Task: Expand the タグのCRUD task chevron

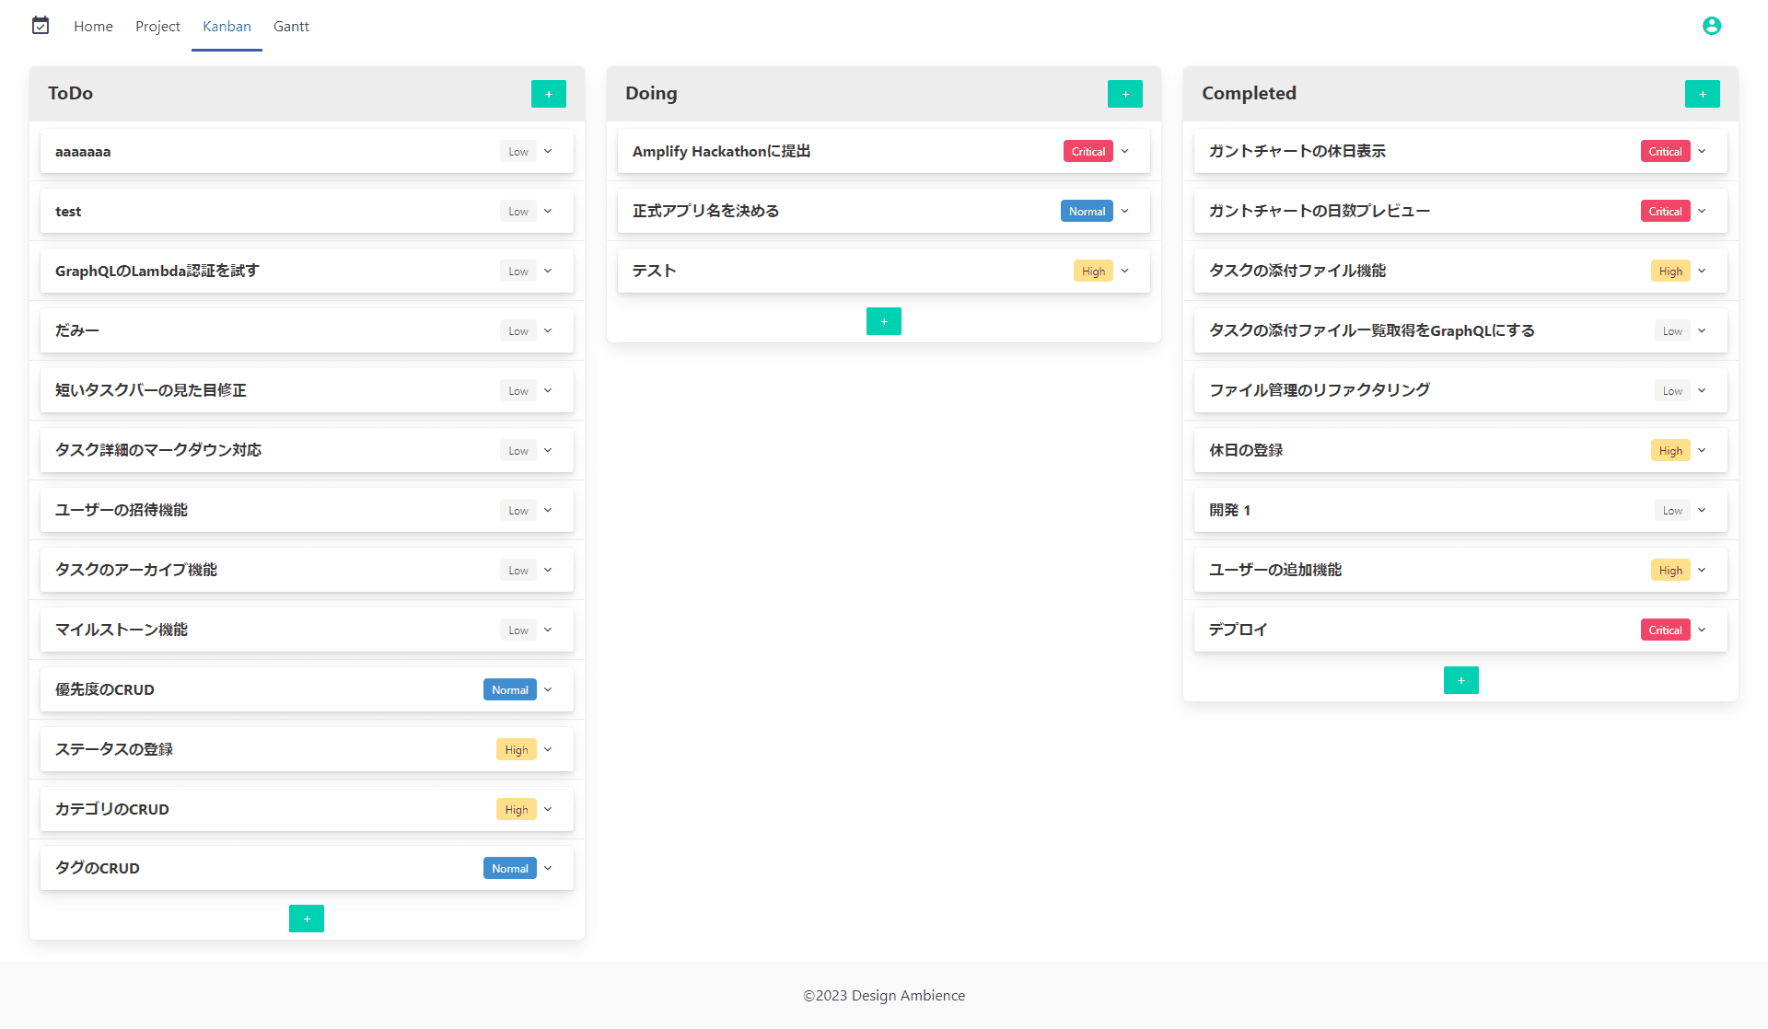Action: [x=548, y=869]
